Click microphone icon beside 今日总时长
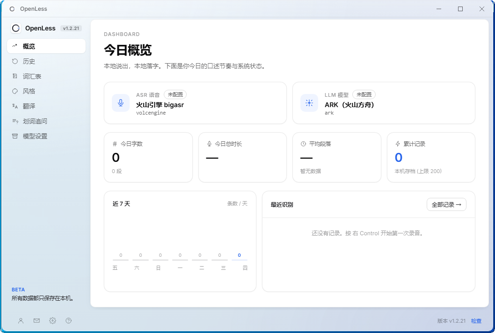 point(209,144)
